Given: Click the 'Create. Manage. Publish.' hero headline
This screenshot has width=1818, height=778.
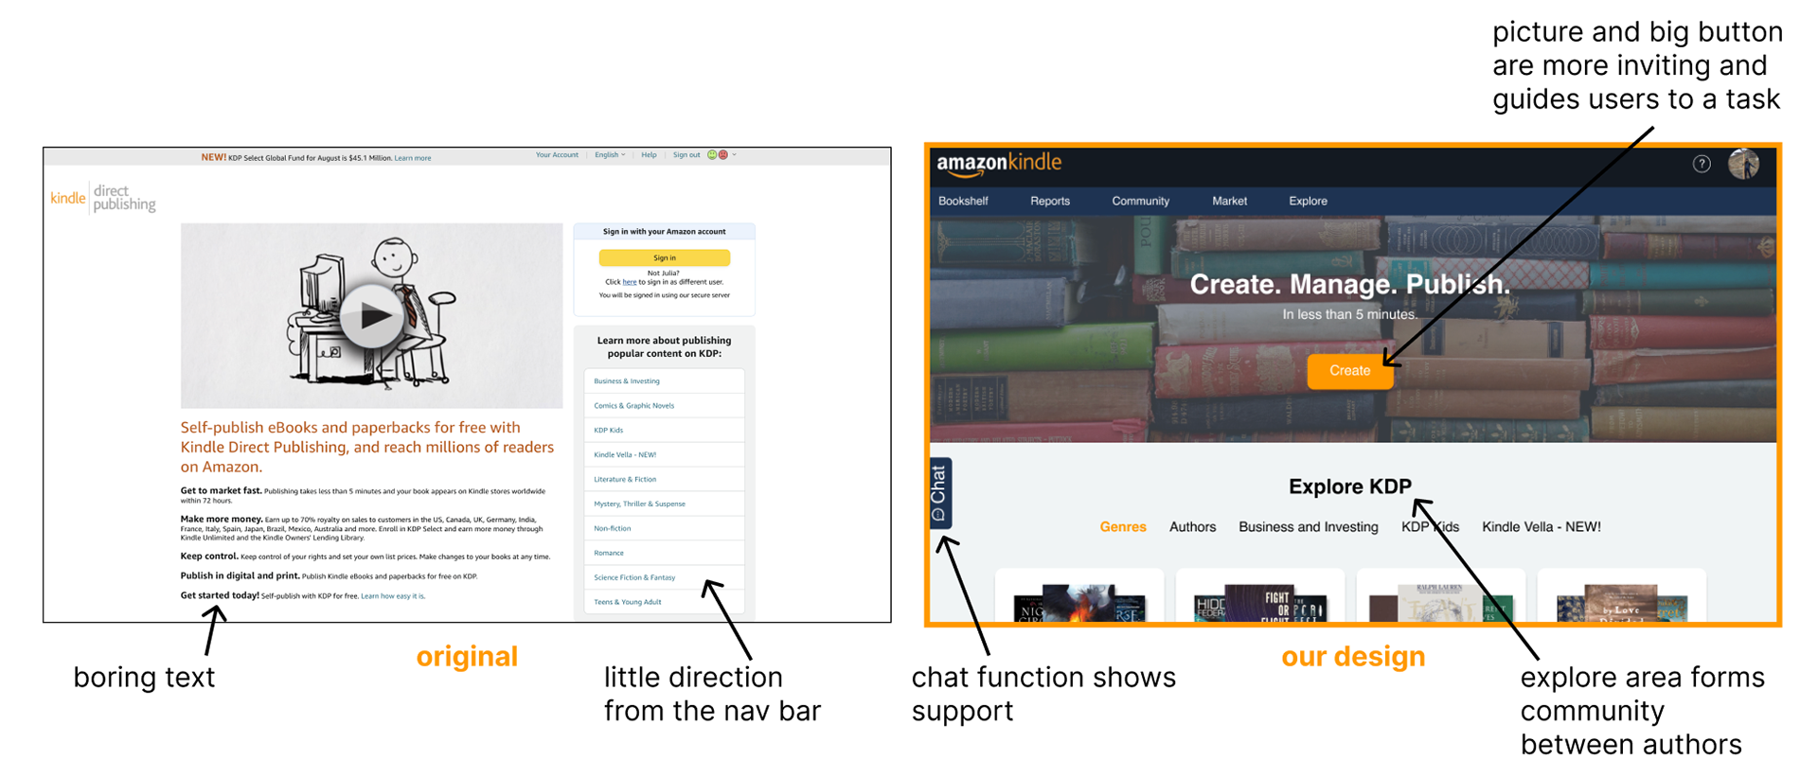Looking at the screenshot, I should 1349,284.
